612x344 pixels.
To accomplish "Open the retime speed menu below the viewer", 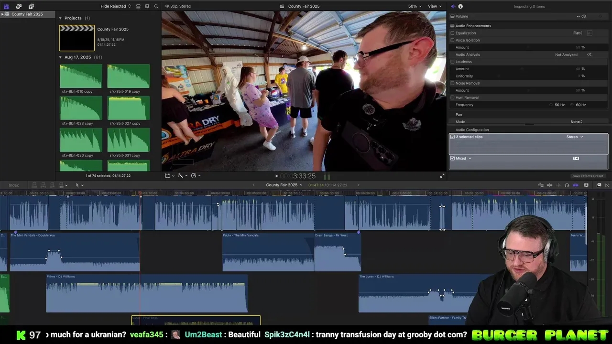I will [x=195, y=176].
